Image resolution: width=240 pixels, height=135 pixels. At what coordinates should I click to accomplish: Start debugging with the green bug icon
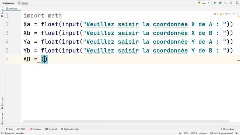point(220,3)
